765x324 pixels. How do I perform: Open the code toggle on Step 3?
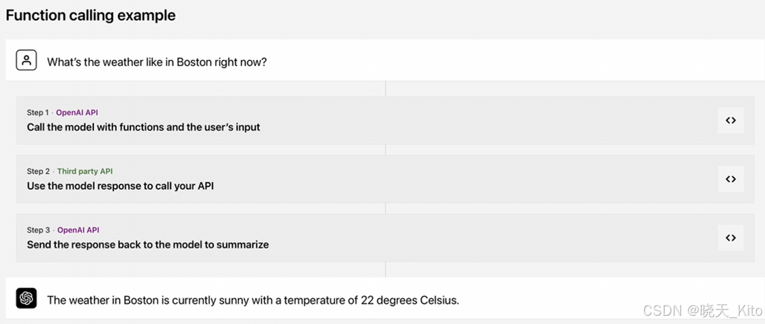pyautogui.click(x=730, y=238)
